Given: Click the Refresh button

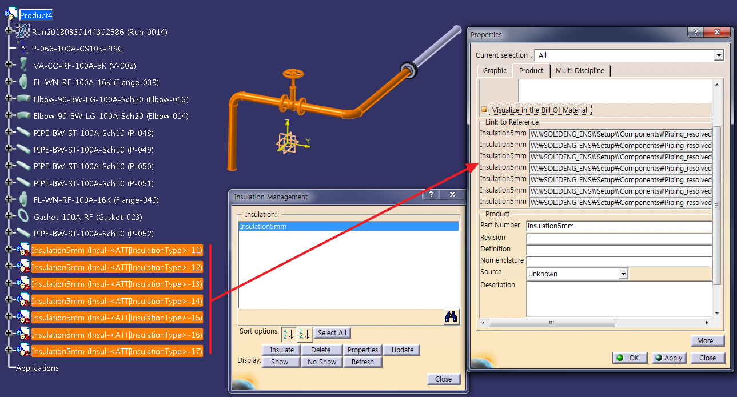Looking at the screenshot, I should click(x=363, y=362).
